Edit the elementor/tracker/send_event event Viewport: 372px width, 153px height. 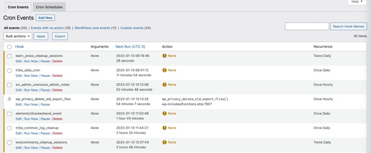[19, 119]
